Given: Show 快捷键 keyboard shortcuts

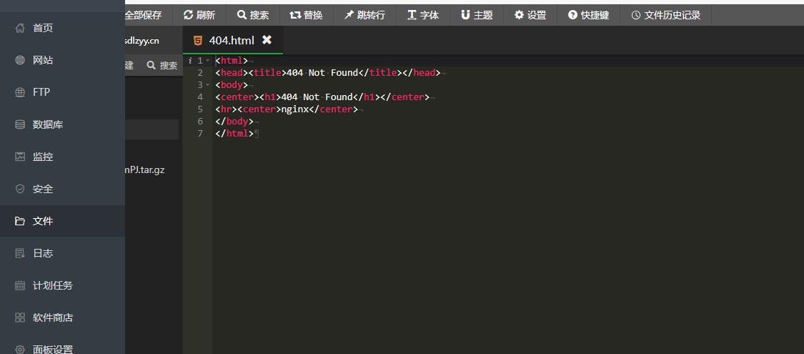Looking at the screenshot, I should click(x=589, y=16).
